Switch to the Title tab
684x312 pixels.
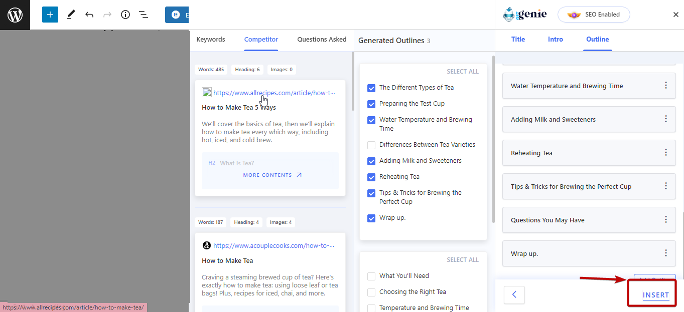pos(518,39)
